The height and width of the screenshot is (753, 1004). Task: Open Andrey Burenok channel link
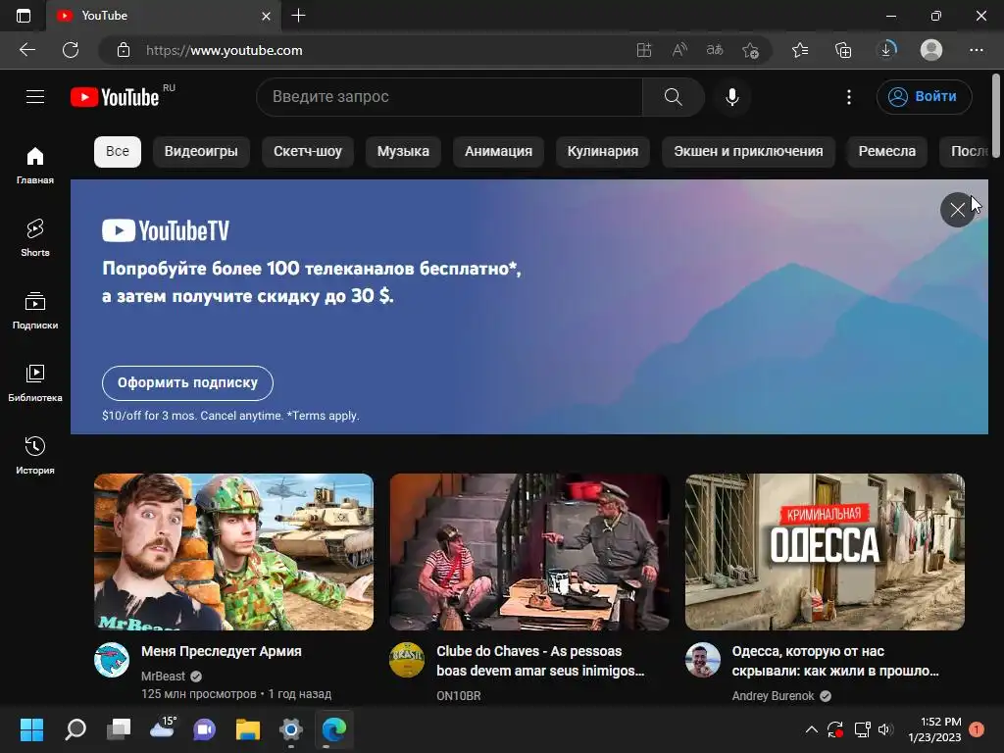[773, 695]
